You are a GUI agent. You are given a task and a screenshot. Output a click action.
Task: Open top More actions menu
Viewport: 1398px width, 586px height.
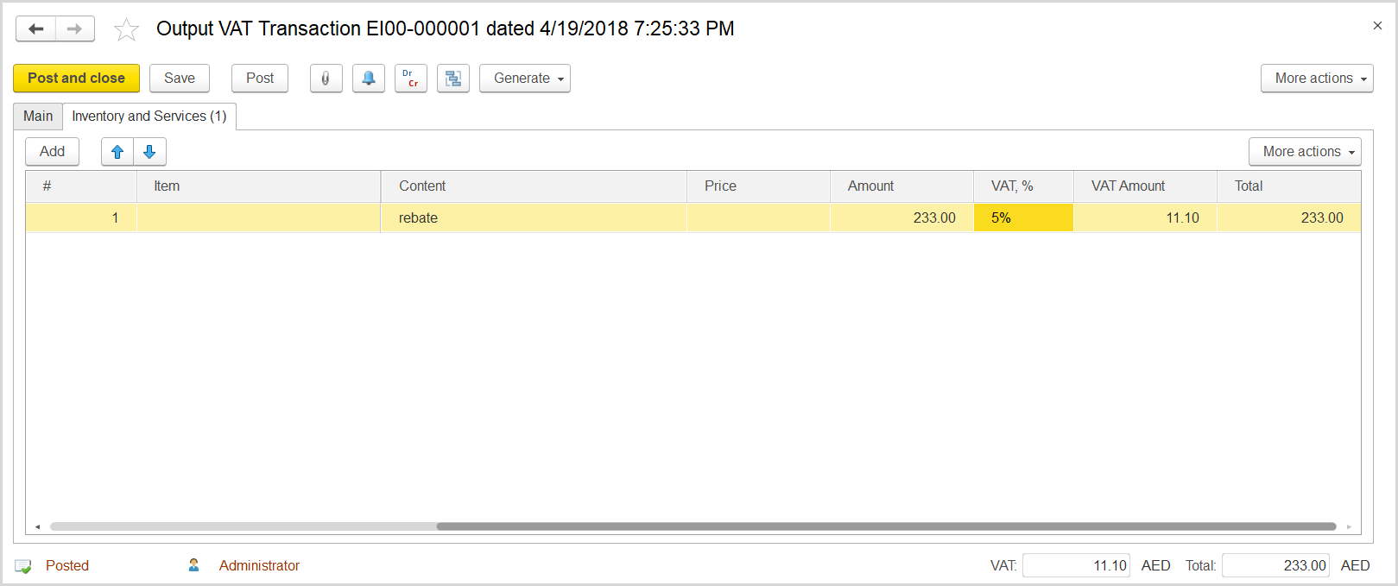pos(1317,79)
